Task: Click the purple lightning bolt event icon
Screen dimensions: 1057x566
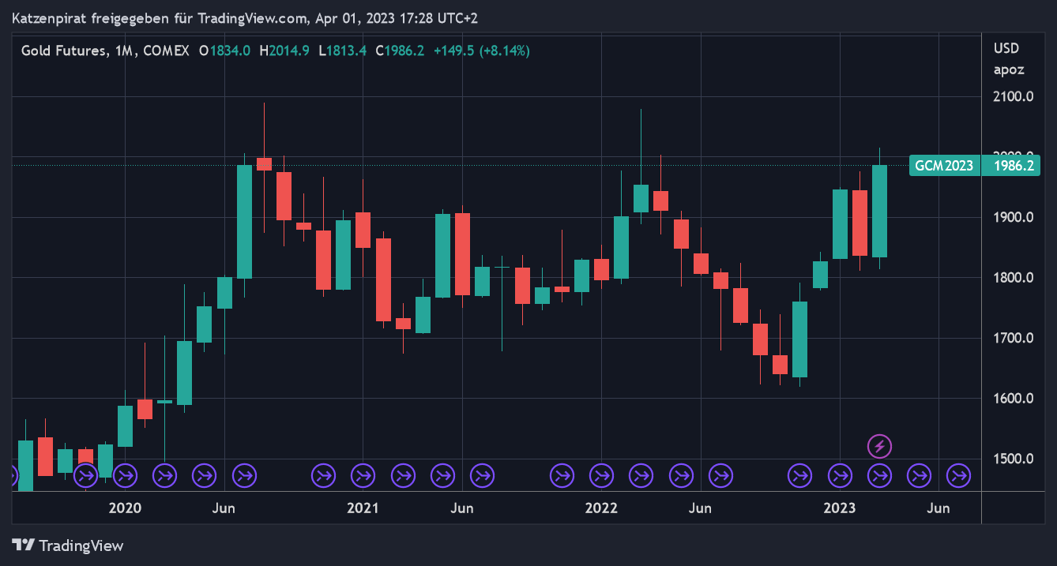Action: tap(879, 446)
